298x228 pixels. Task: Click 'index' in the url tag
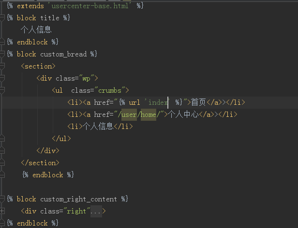coord(158,102)
